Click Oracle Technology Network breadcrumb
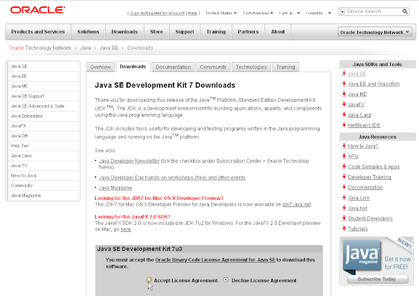This screenshot has width=419, height=296. (x=40, y=48)
